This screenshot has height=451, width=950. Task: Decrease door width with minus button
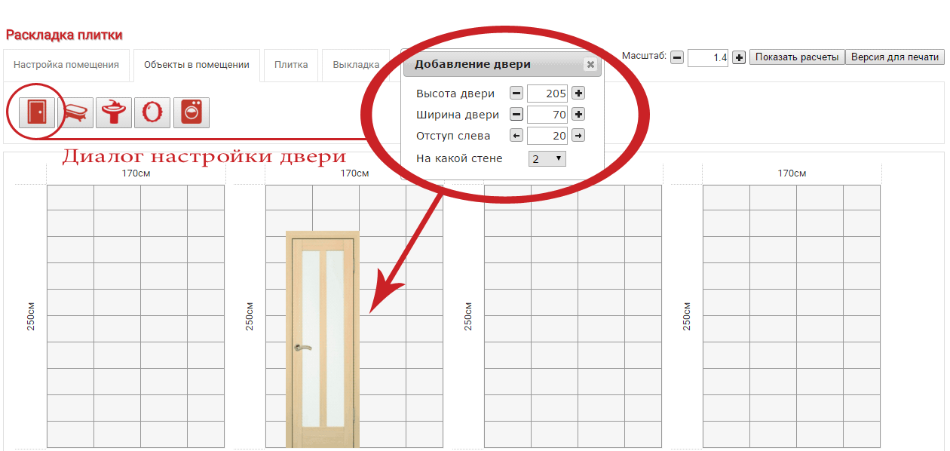516,115
